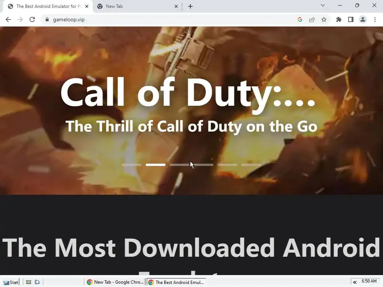Click the second quick launch taskbar icon
This screenshot has height=287, width=383.
[x=37, y=282]
